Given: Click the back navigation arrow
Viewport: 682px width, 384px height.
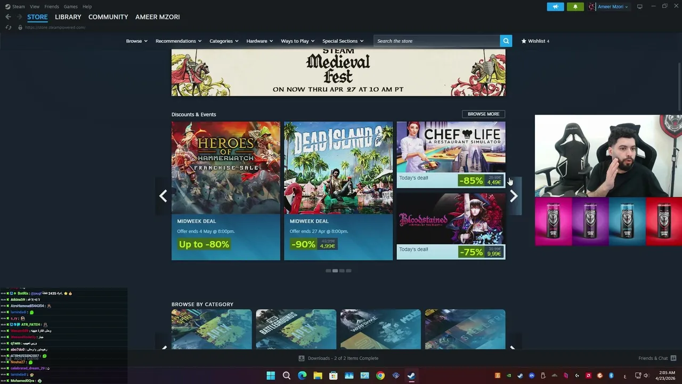Looking at the screenshot, I should point(8,17).
